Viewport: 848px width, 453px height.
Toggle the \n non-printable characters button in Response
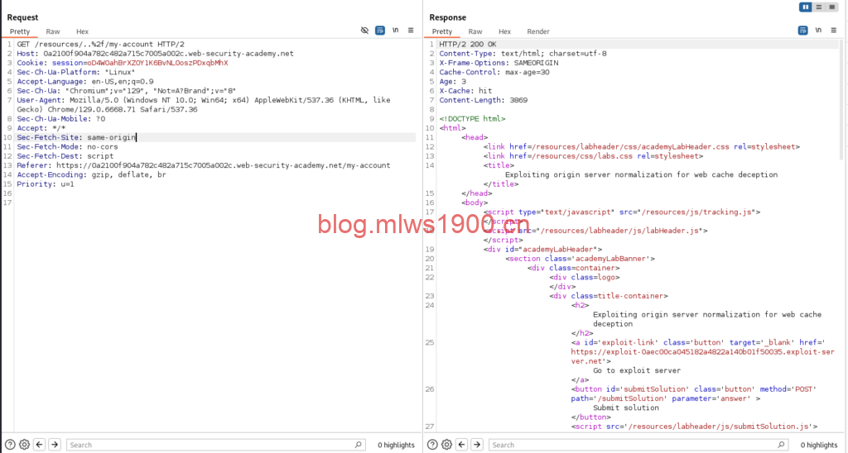pos(818,31)
